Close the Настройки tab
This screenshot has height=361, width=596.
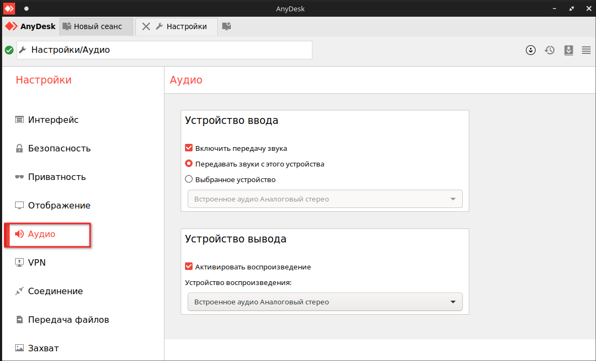pos(146,26)
